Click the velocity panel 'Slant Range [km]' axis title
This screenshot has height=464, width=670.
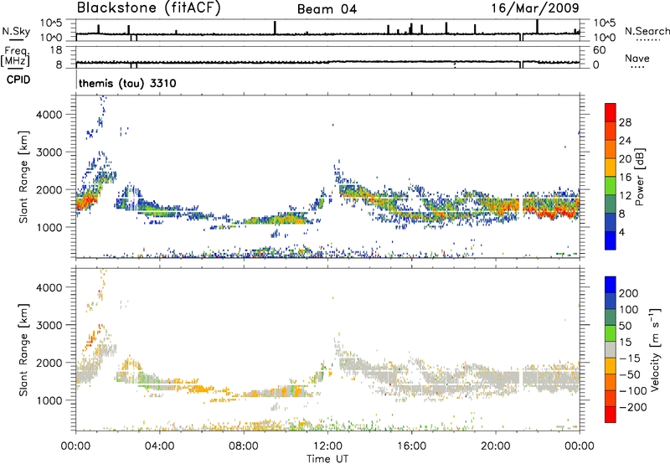[x=23, y=349]
